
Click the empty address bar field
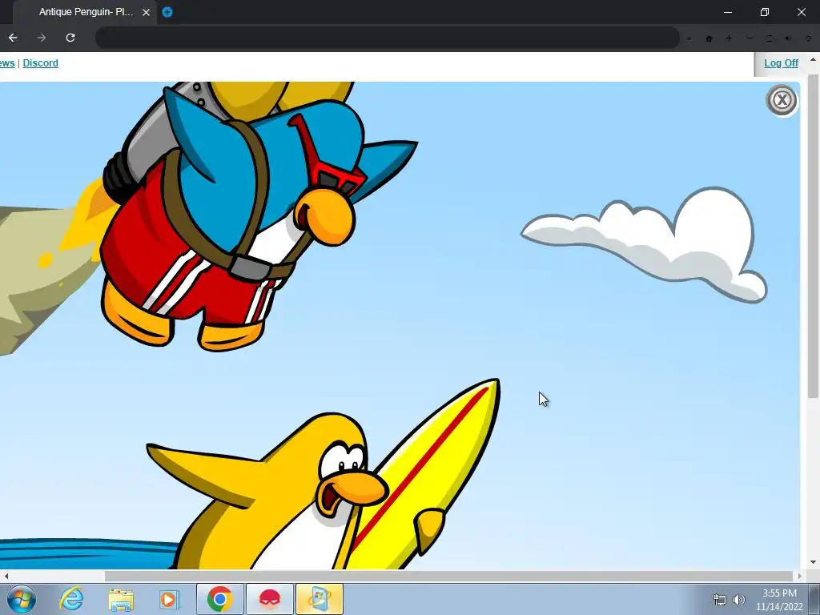tap(387, 38)
